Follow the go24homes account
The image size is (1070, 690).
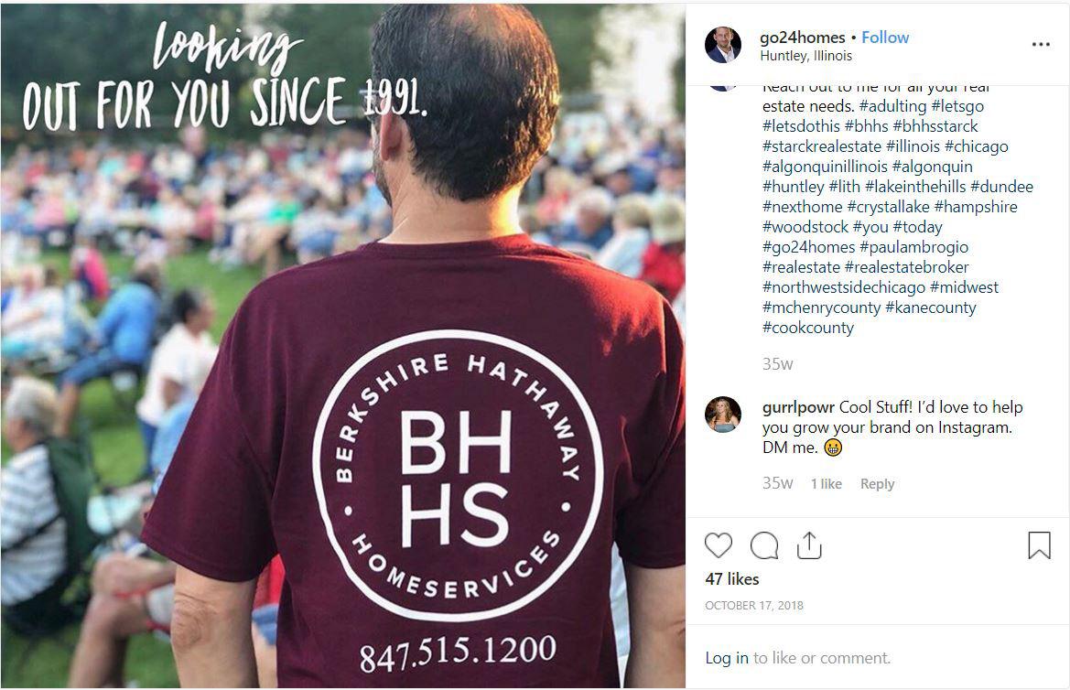pos(885,38)
